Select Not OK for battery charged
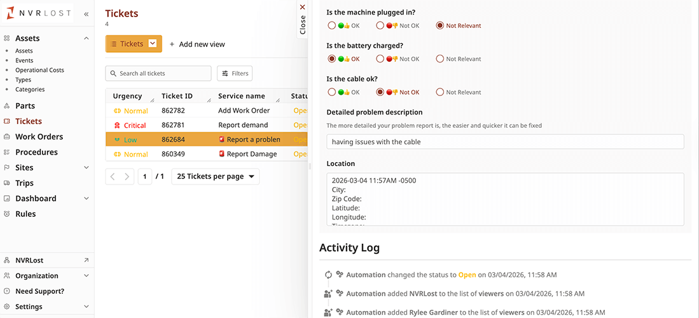Image resolution: width=699 pixels, height=318 pixels. point(380,59)
